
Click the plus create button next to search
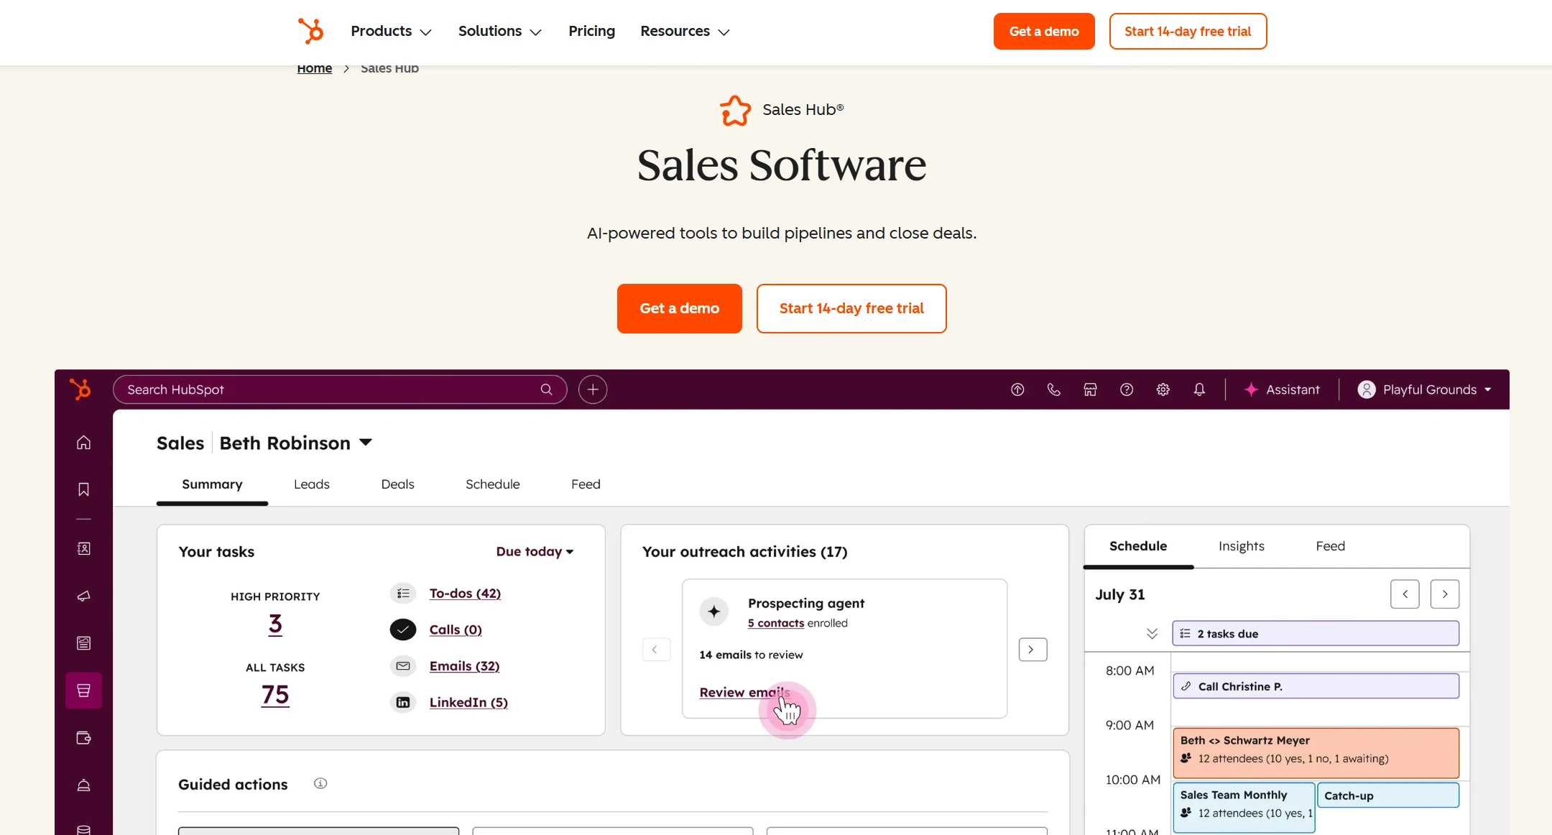pyautogui.click(x=593, y=389)
